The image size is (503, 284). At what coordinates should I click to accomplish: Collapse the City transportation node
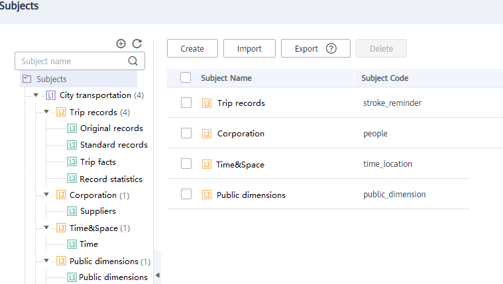36,95
